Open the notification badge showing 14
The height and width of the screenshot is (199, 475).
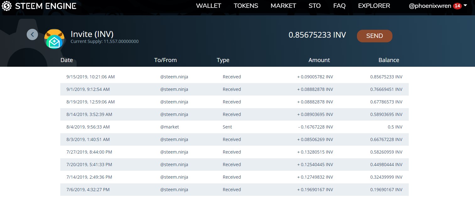(x=457, y=6)
